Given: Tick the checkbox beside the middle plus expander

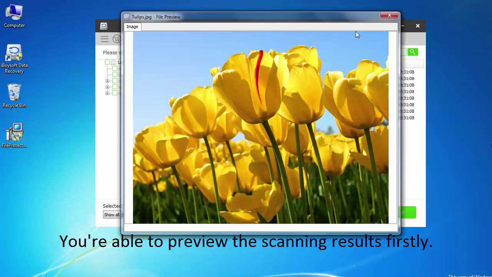Looking at the screenshot, I should (x=115, y=87).
